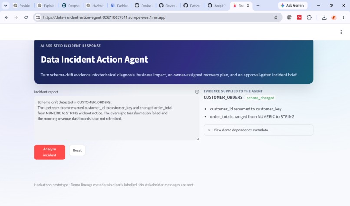Switch to the second Explain tab
Image resolution: width=350 pixels, height=206 pixels.
pos(46,6)
